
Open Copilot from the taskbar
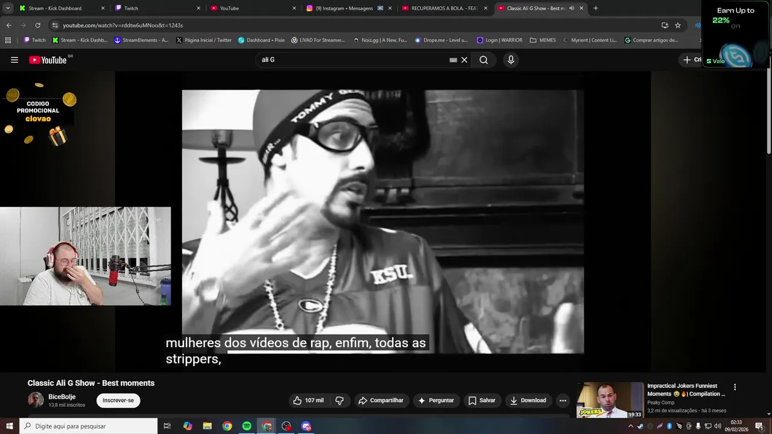coord(188,426)
